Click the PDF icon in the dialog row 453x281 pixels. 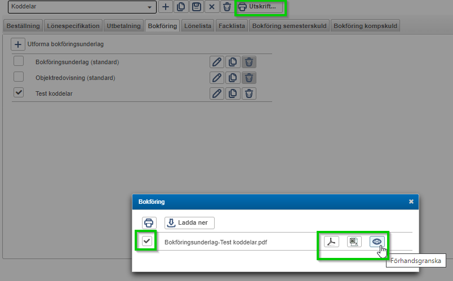pos(331,242)
